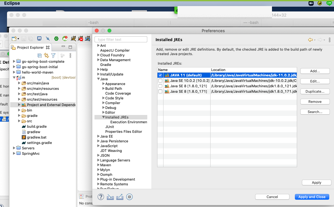Image resolution: width=334 pixels, height=207 pixels.
Task: Click the export preferences icon
Action: coord(120,197)
